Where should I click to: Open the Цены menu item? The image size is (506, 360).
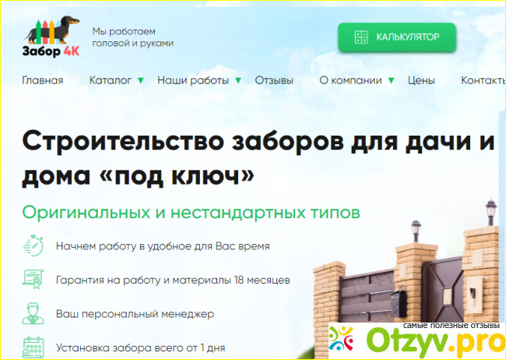(x=421, y=80)
